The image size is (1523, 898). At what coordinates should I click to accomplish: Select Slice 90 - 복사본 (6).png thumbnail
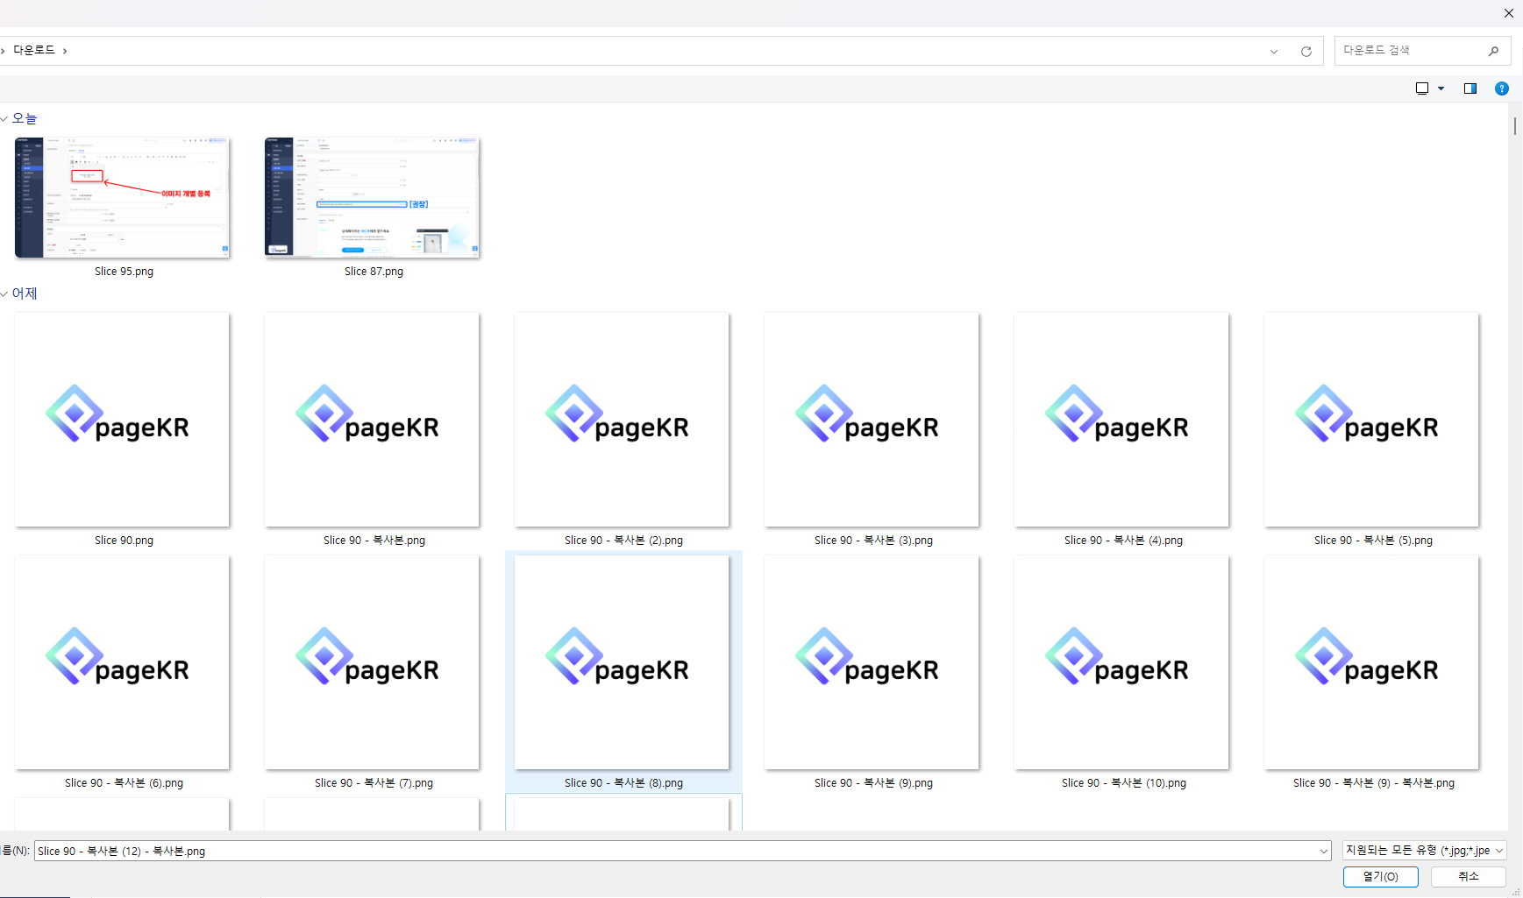(x=123, y=662)
